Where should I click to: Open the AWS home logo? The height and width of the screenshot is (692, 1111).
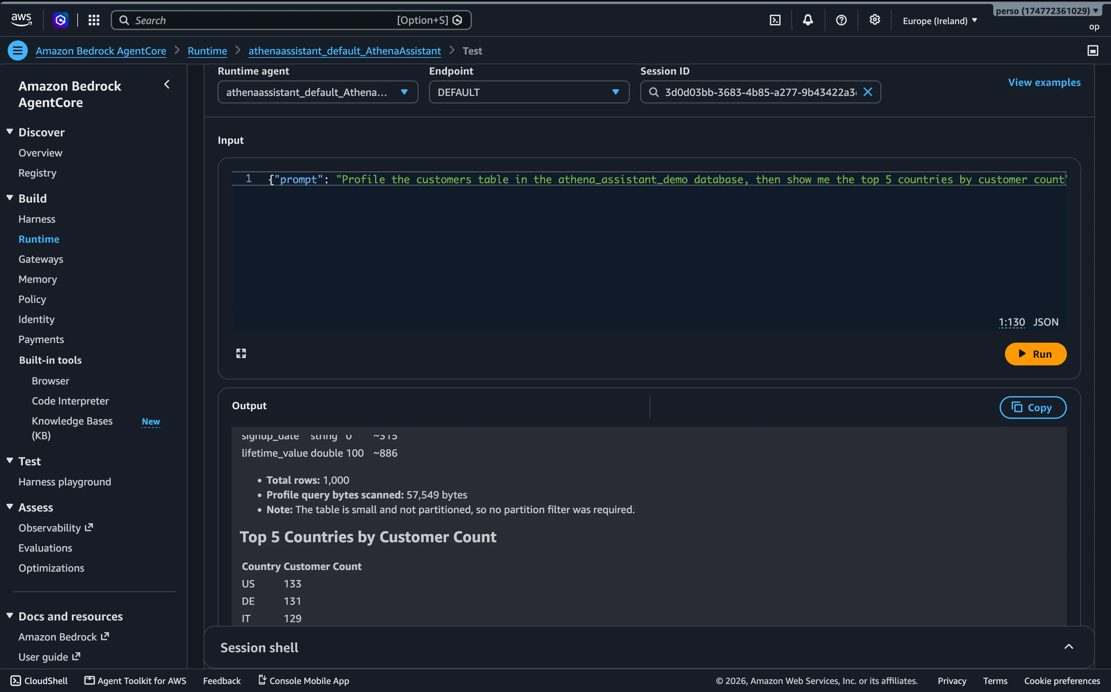coord(21,20)
